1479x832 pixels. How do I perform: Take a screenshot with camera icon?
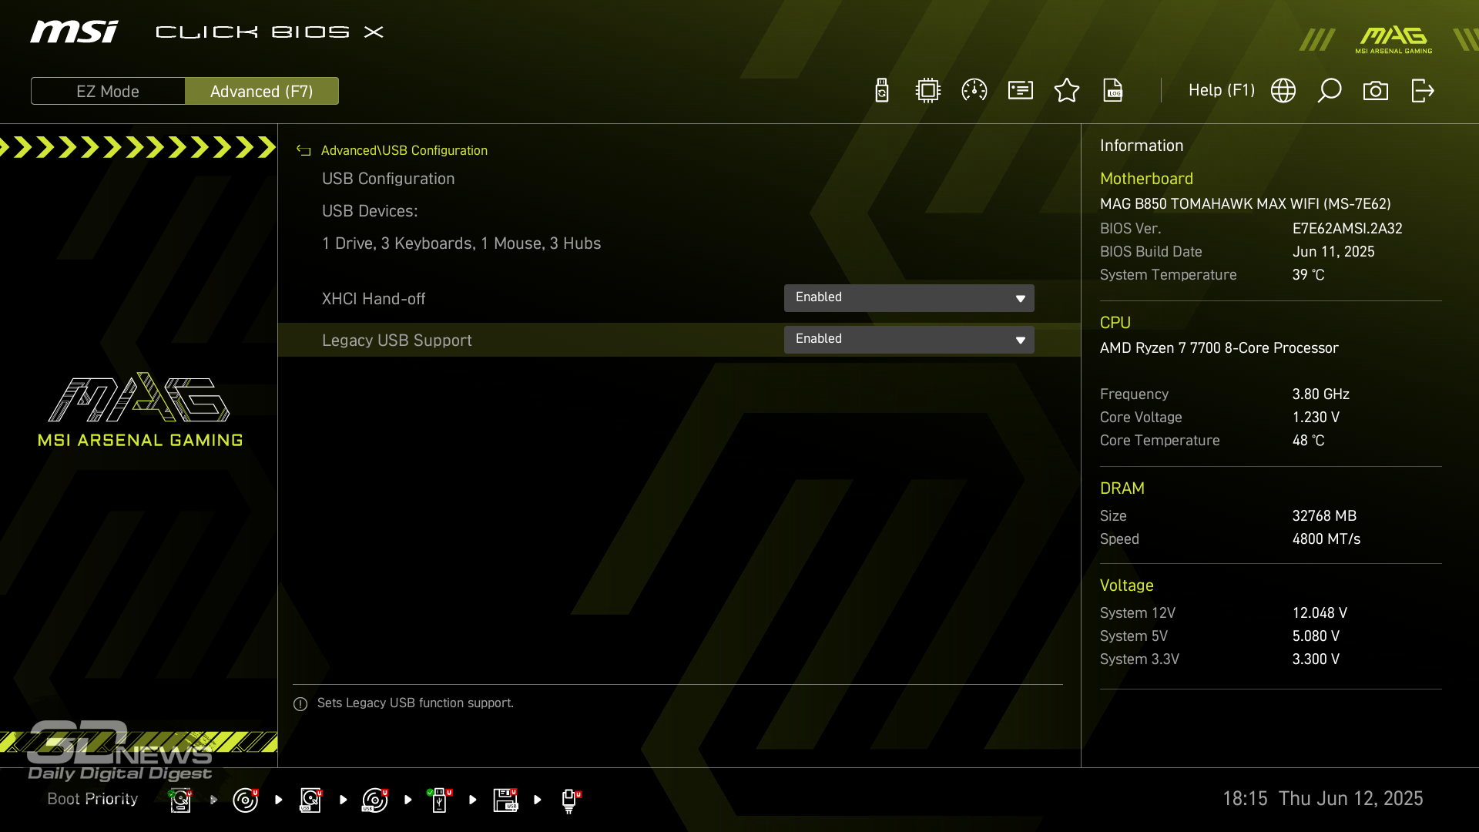click(1376, 91)
